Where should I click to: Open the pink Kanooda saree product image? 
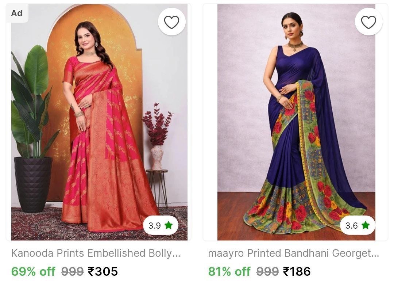coord(99,122)
